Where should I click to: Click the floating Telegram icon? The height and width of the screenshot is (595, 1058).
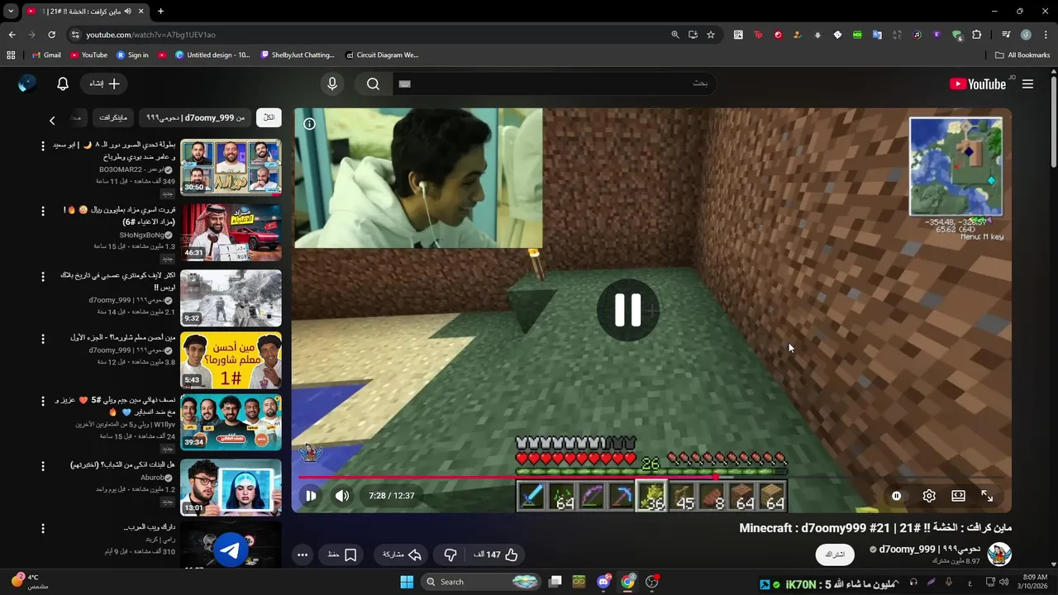(231, 550)
